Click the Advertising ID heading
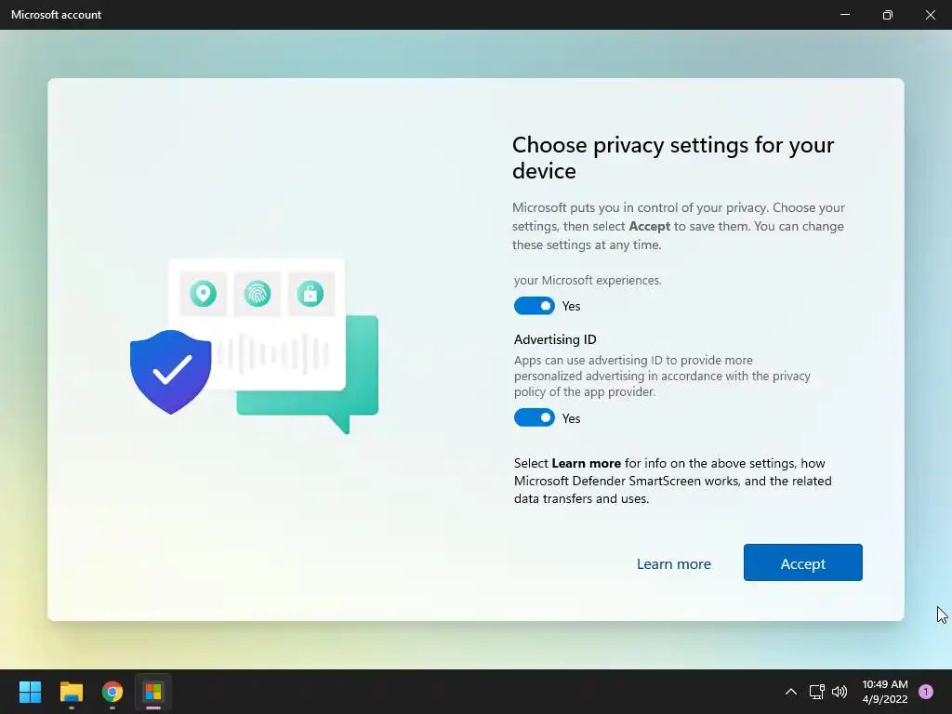 [x=555, y=339]
